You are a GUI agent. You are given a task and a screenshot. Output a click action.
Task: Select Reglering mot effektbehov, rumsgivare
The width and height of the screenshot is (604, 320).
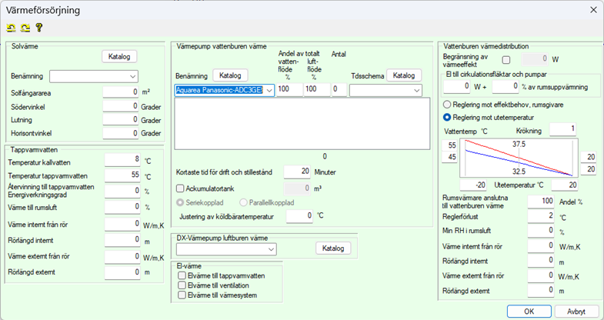click(447, 104)
